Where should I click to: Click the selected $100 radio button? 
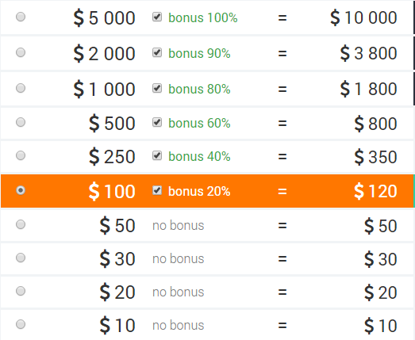pos(21,190)
